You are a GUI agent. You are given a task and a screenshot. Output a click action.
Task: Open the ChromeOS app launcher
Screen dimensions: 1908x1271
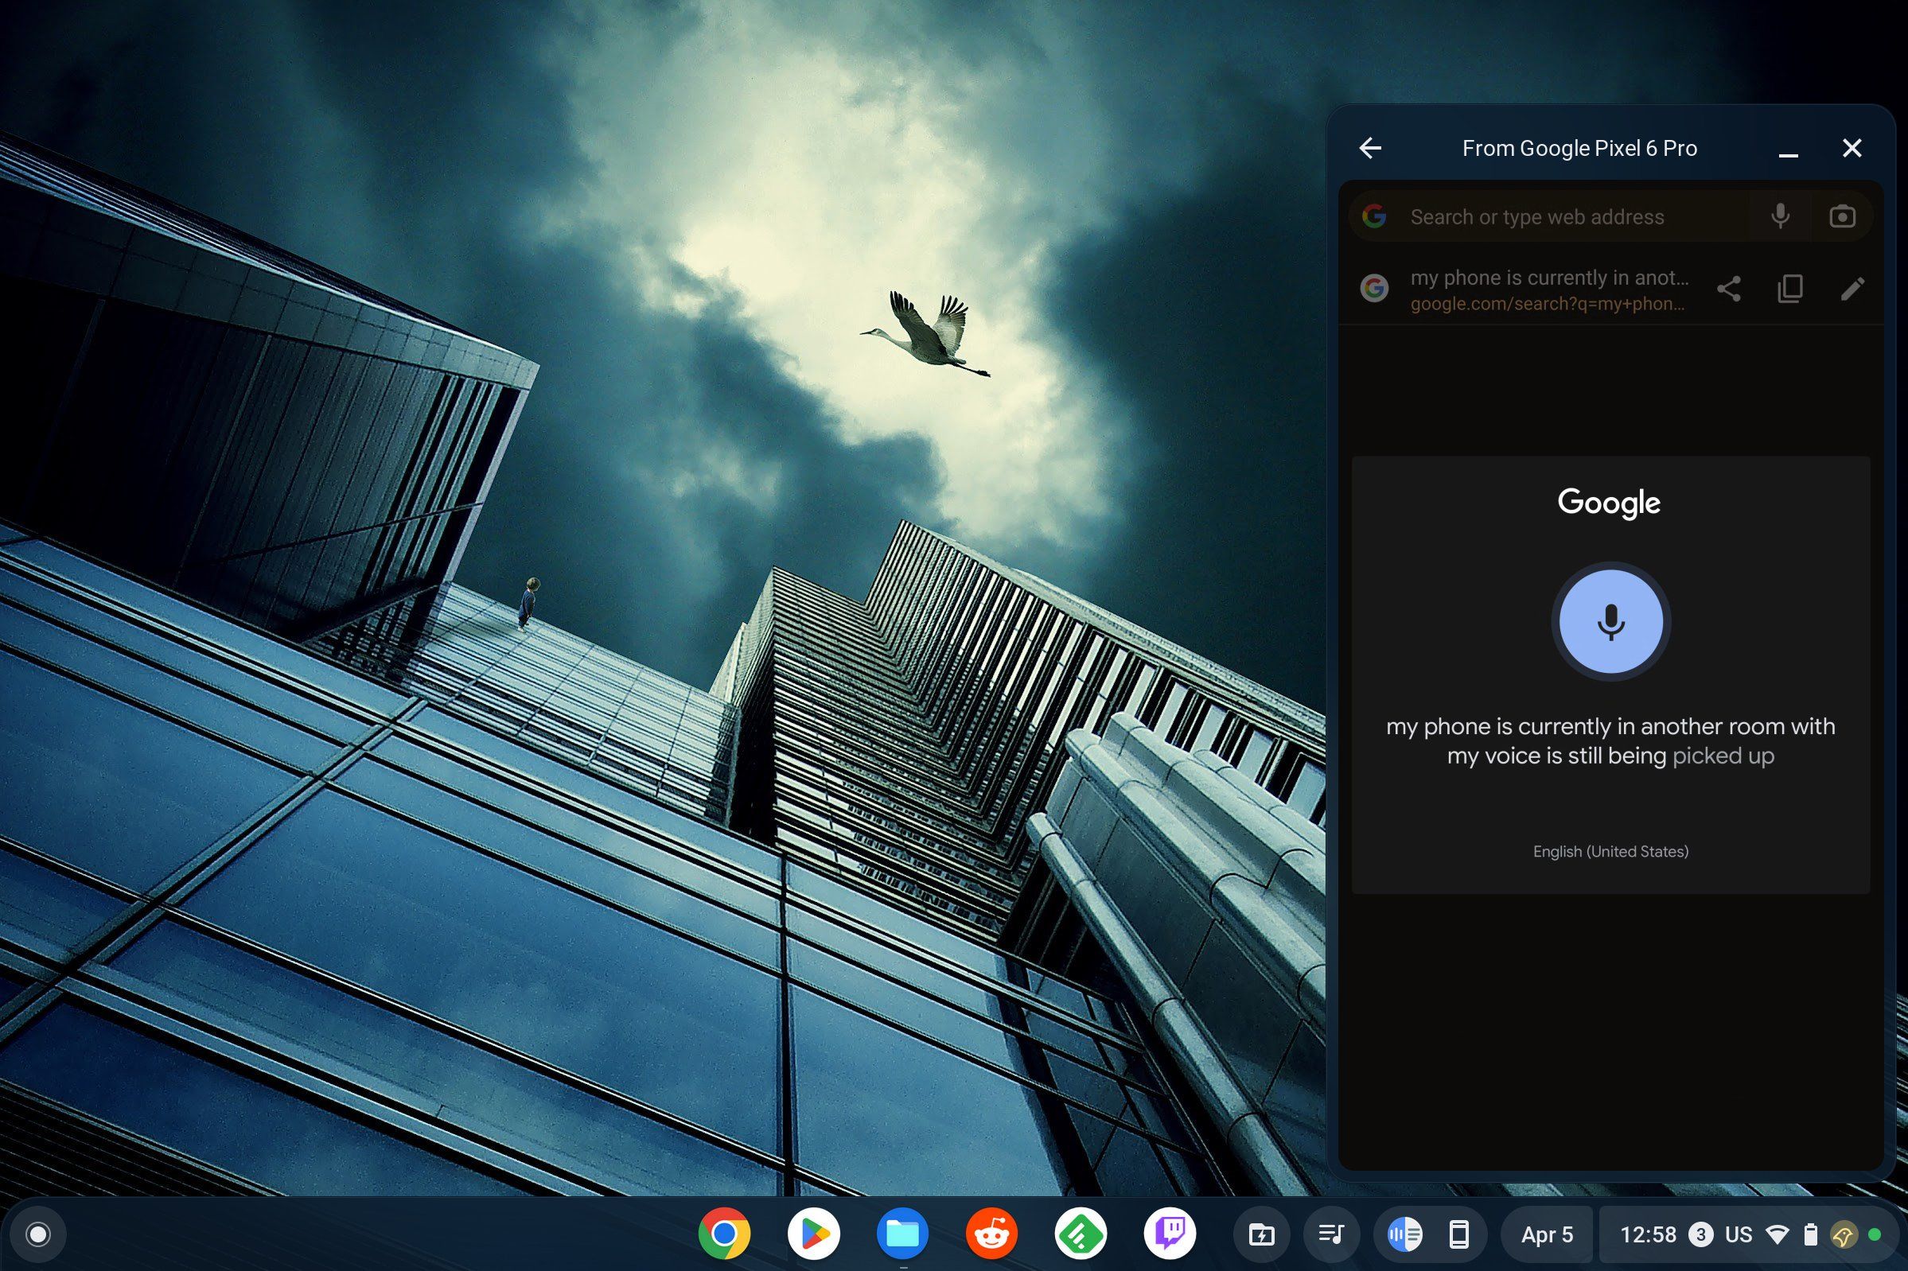point(38,1234)
